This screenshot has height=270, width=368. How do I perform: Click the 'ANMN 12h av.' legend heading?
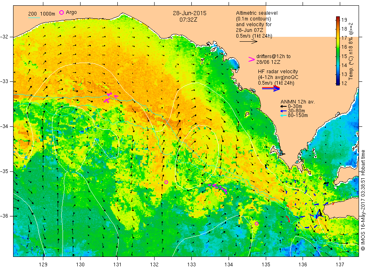coord(298,102)
